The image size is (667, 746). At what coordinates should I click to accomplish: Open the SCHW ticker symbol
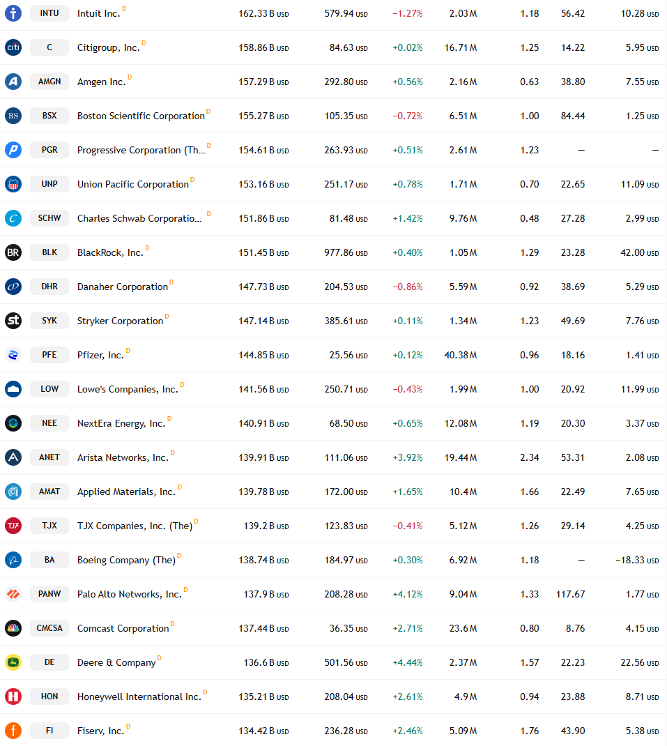pos(49,218)
